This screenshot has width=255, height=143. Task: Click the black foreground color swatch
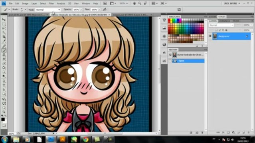(3, 119)
